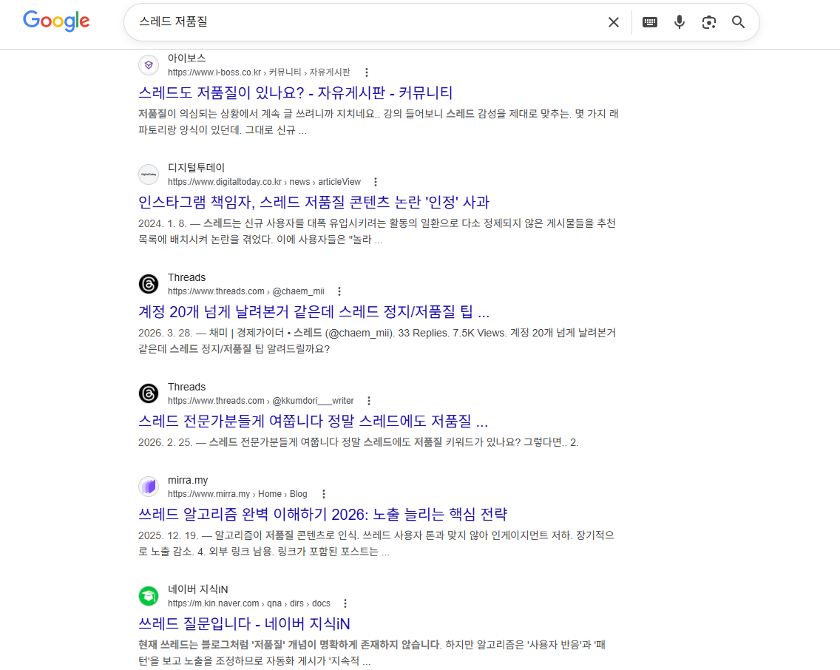
Task: Submit search with magnifying glass icon
Action: point(738,22)
